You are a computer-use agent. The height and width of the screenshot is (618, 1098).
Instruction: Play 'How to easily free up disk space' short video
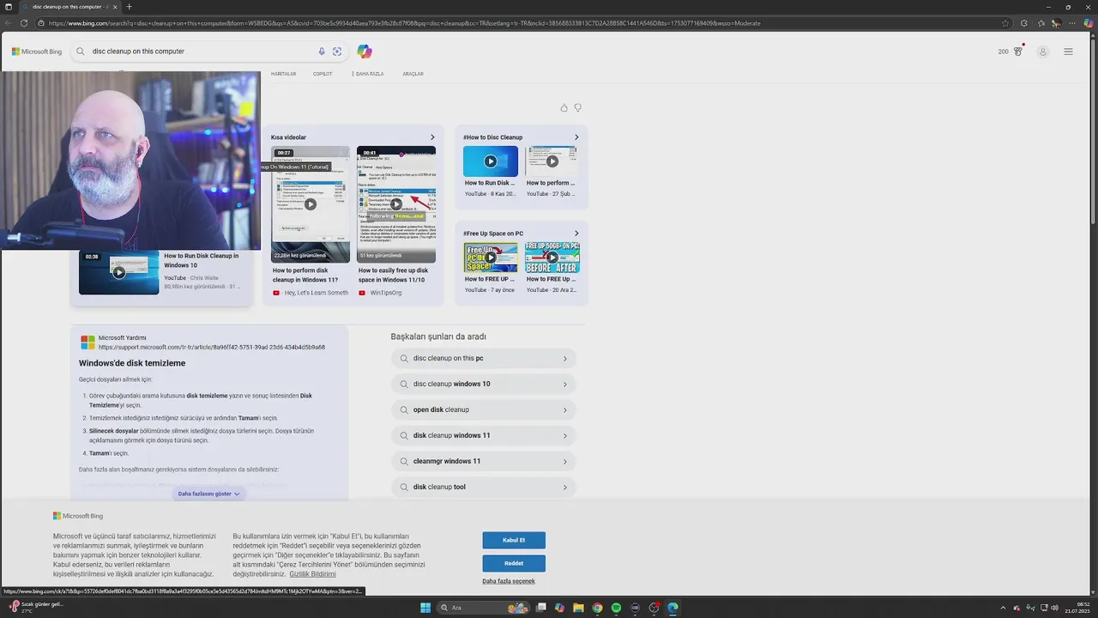coord(396,204)
